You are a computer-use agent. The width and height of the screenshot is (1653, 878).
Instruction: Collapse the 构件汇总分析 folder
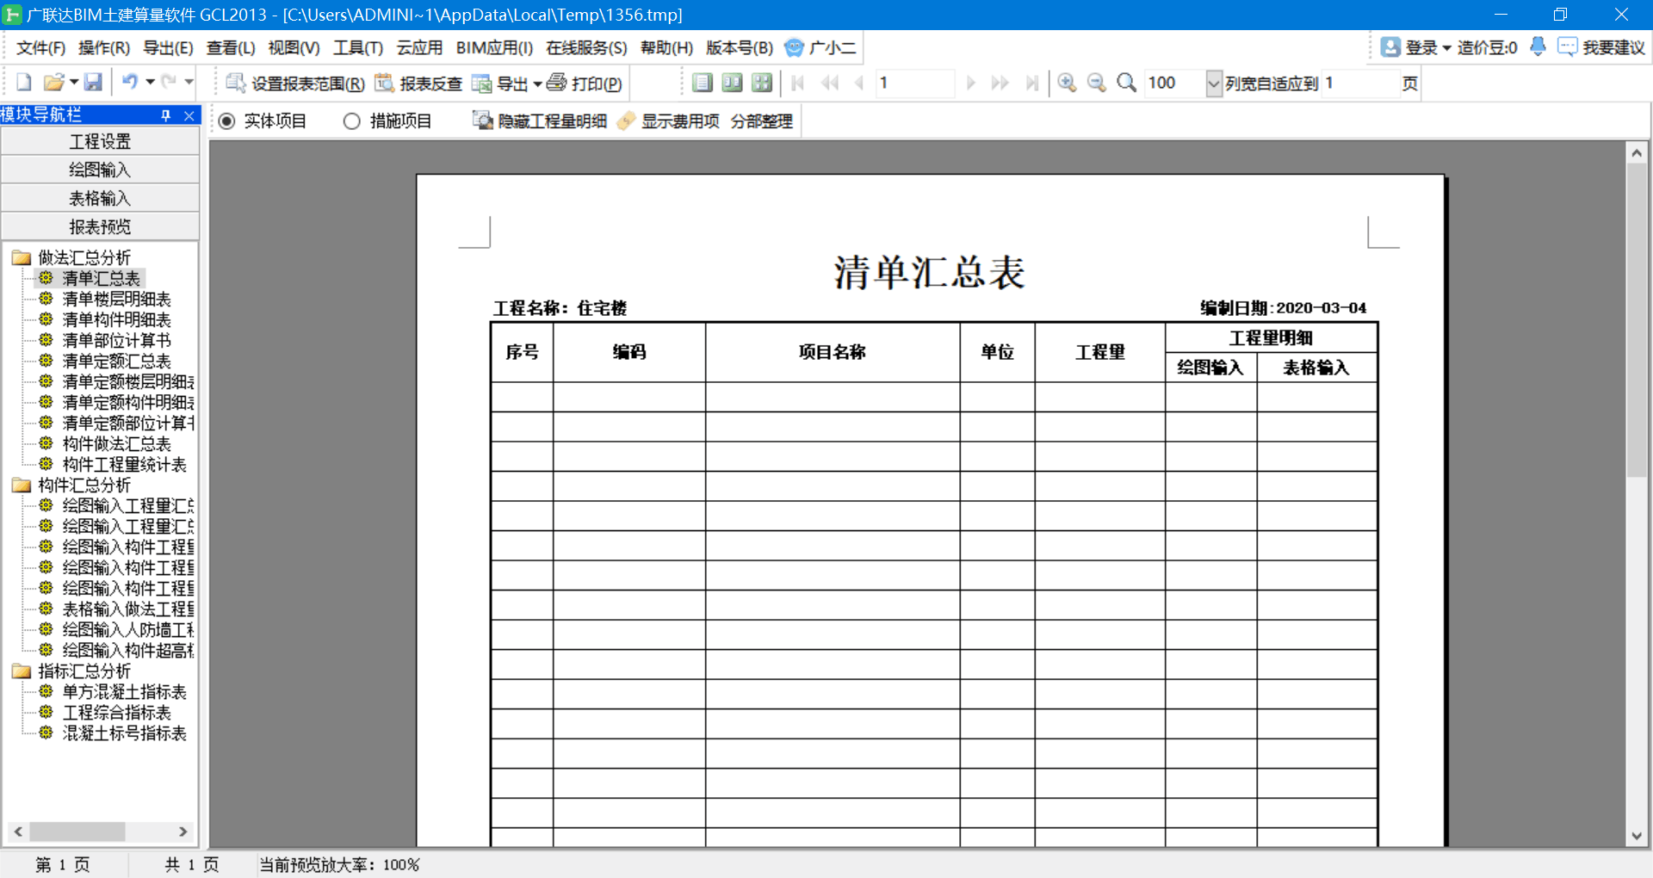click(x=21, y=485)
